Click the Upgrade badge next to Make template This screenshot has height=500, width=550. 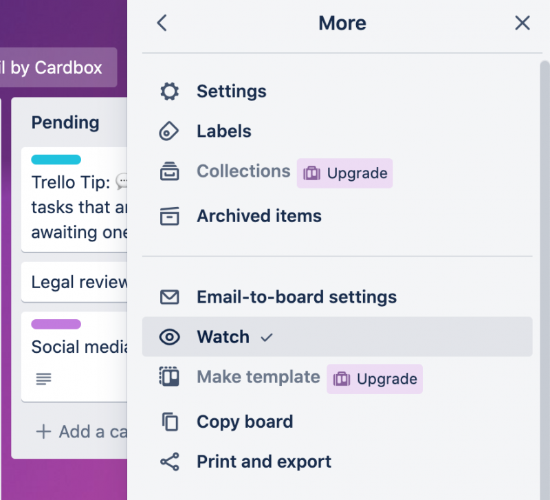point(375,379)
